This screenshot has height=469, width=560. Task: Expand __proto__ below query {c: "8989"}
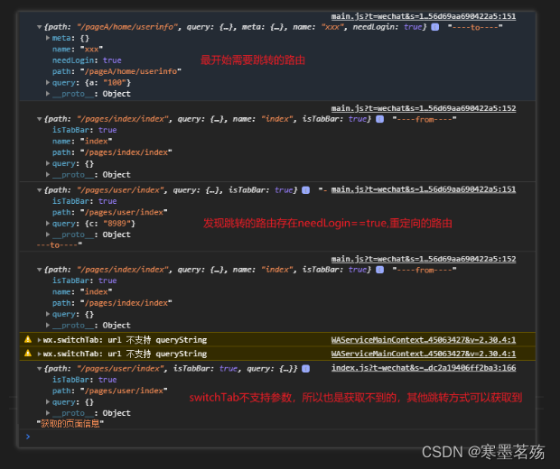click(x=48, y=234)
